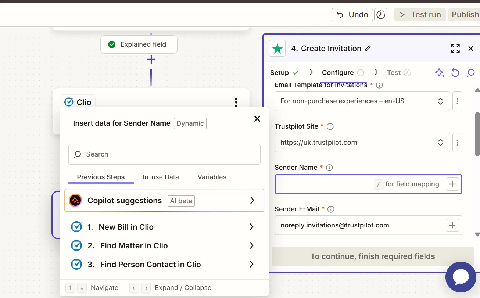Screen dimensions: 480x298
Task: Open options menu beside Email Template
Action: pos(457,101)
